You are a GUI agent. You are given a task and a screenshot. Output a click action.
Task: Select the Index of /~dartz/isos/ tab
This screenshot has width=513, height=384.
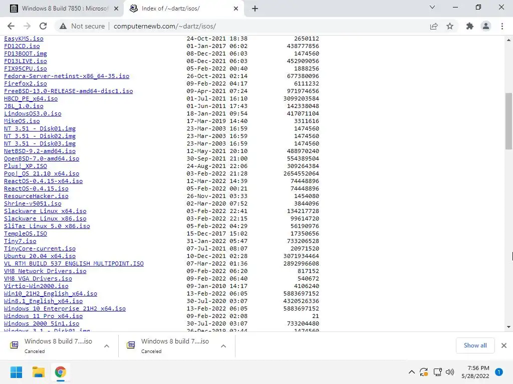tap(183, 8)
